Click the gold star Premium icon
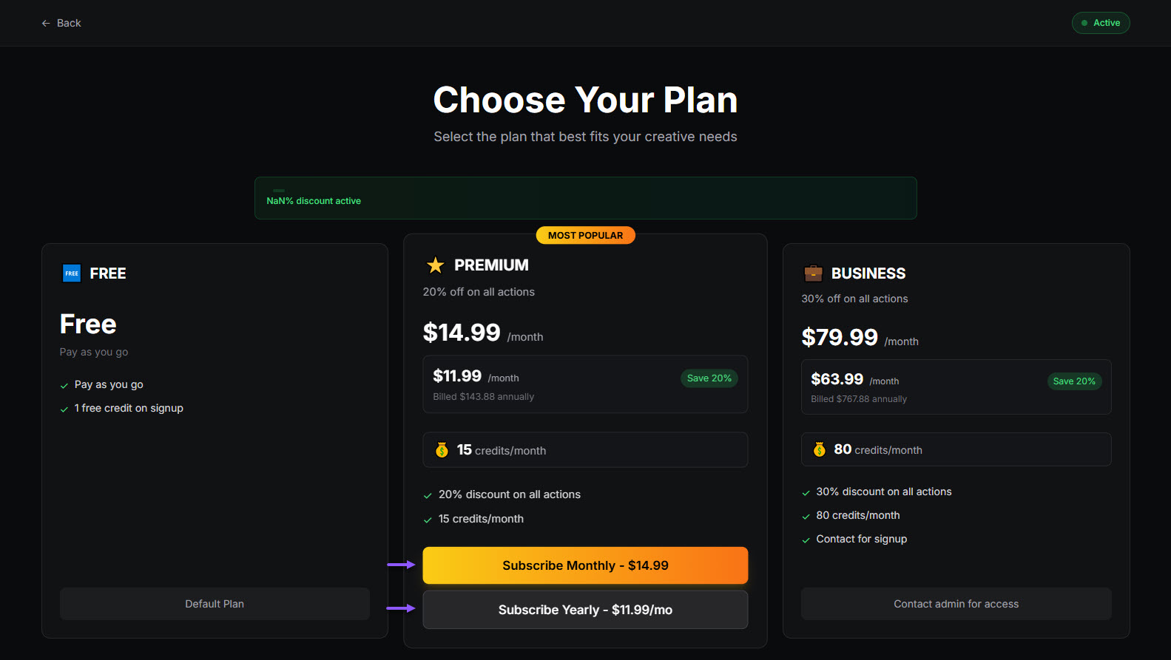This screenshot has height=660, width=1171. click(436, 265)
